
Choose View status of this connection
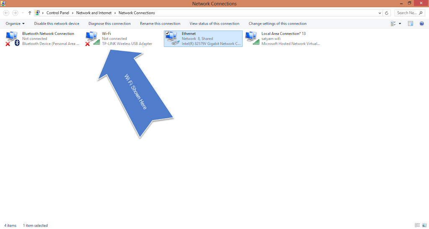pyautogui.click(x=214, y=23)
